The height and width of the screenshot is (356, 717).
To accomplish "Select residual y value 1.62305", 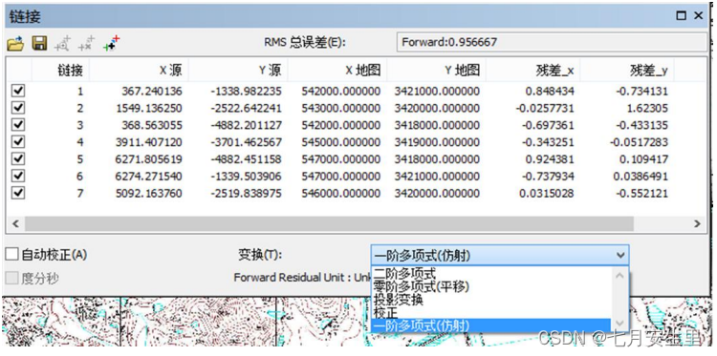I will pos(647,108).
